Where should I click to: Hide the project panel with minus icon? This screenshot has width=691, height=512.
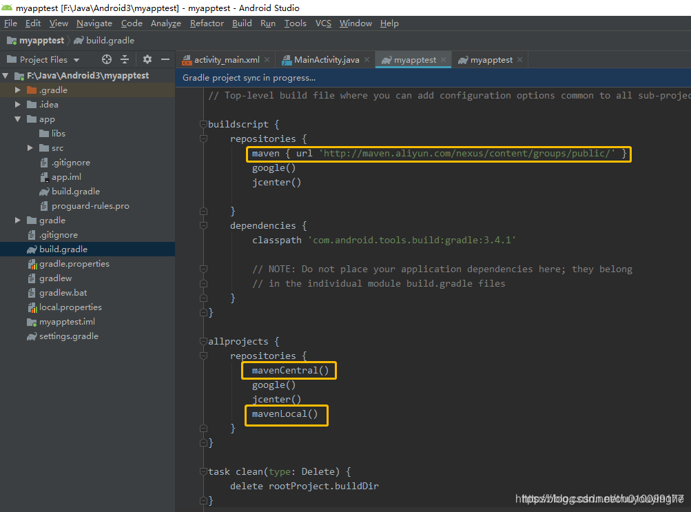tap(165, 59)
